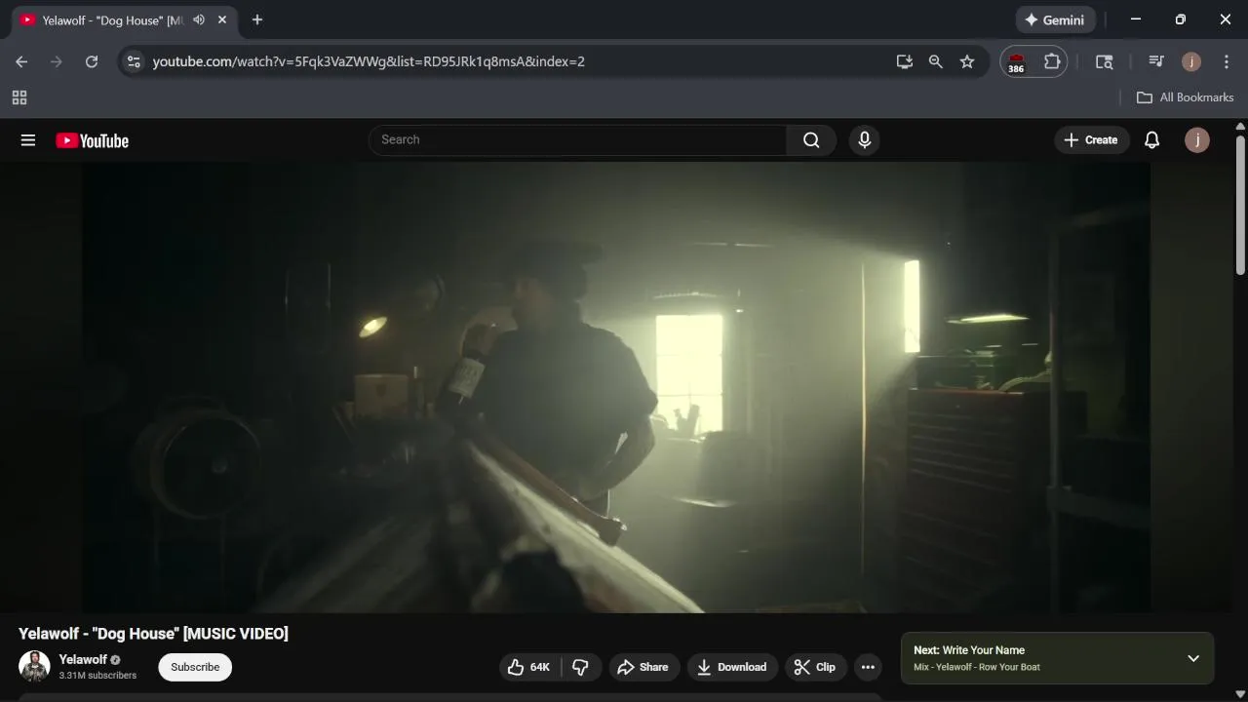Click 3.31M subscribers text
The width and height of the screenshot is (1248, 702).
pyautogui.click(x=97, y=676)
